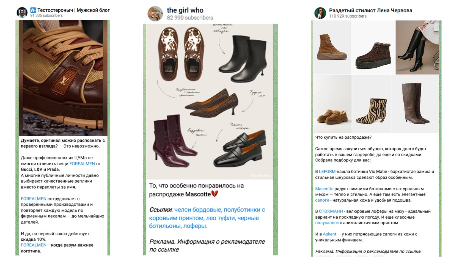Click the 'челси бордовые' link
This screenshot has height=264, width=462.
point(197,210)
